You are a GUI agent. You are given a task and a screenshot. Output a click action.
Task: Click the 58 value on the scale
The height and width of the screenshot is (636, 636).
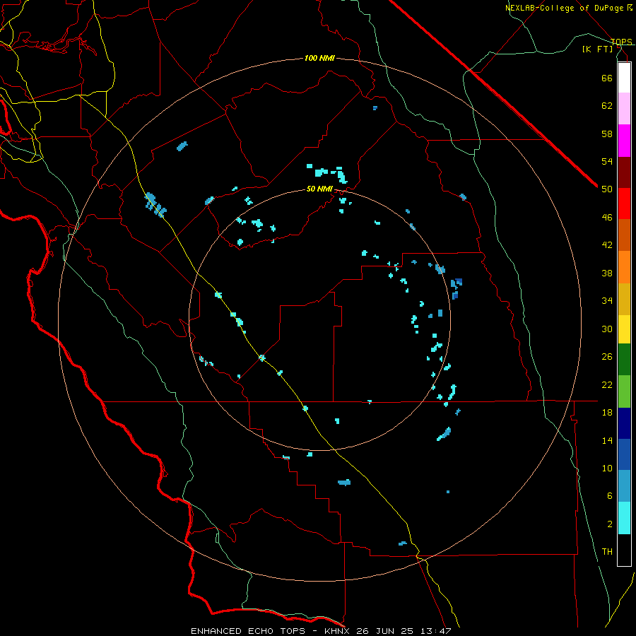(607, 134)
